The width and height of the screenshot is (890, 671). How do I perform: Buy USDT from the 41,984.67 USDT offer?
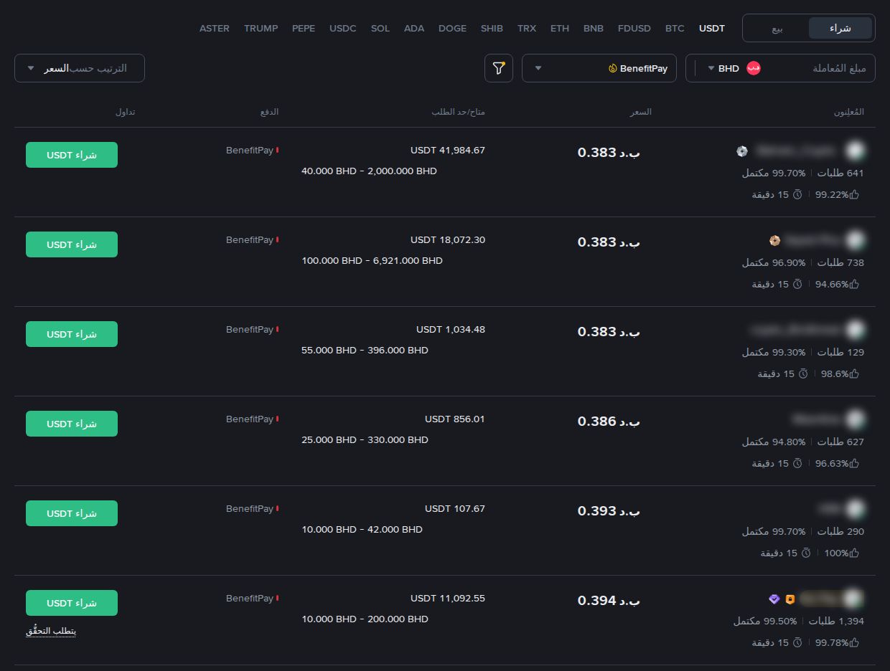pyautogui.click(x=72, y=155)
